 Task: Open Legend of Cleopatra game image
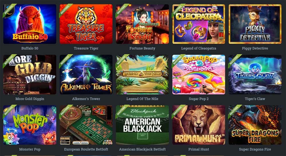click(199, 24)
